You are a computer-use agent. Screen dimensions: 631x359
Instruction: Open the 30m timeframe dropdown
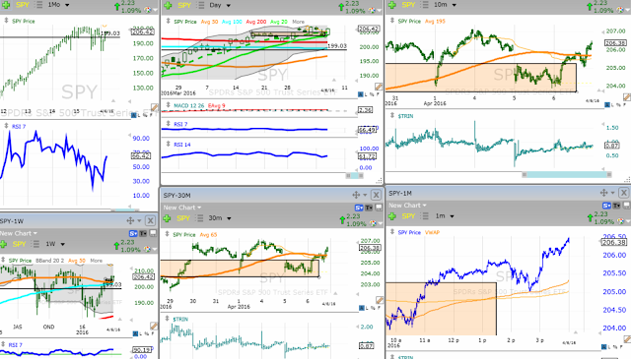click(x=220, y=218)
